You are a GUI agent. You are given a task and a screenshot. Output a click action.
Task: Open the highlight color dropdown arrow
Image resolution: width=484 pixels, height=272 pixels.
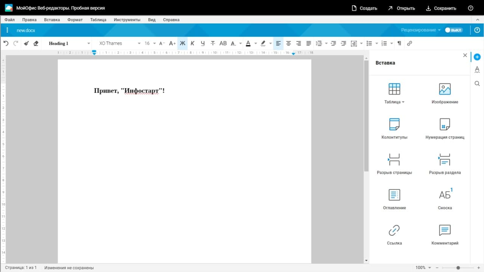tap(270, 43)
